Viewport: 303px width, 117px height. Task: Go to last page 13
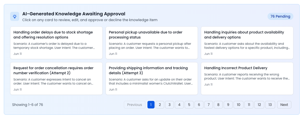click(x=270, y=105)
